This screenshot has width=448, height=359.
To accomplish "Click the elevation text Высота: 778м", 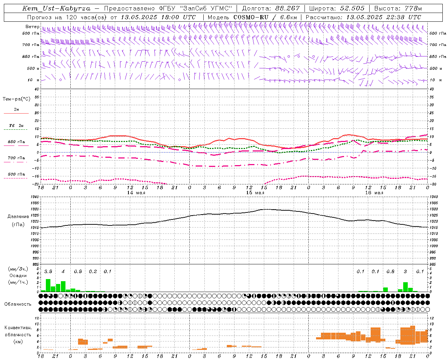I will coord(398,8).
